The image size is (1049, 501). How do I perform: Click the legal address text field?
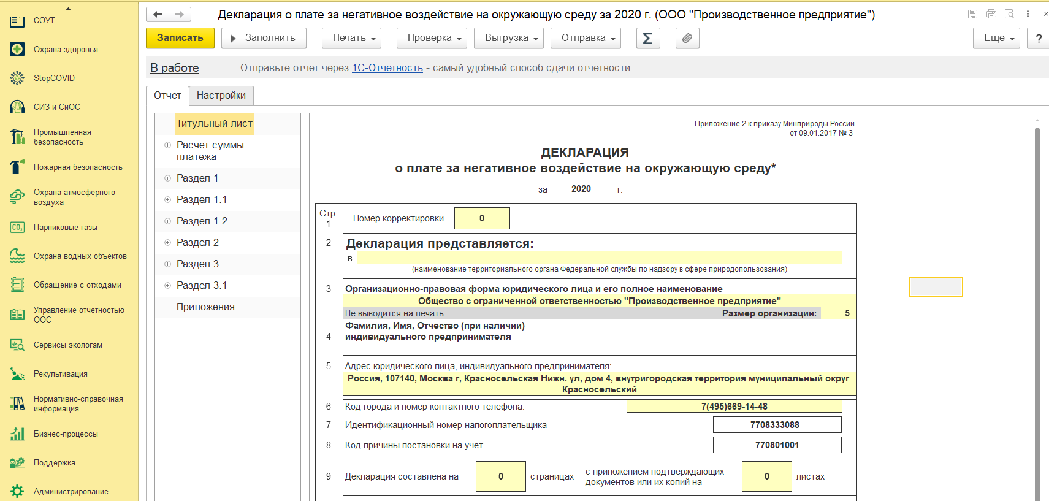click(599, 384)
